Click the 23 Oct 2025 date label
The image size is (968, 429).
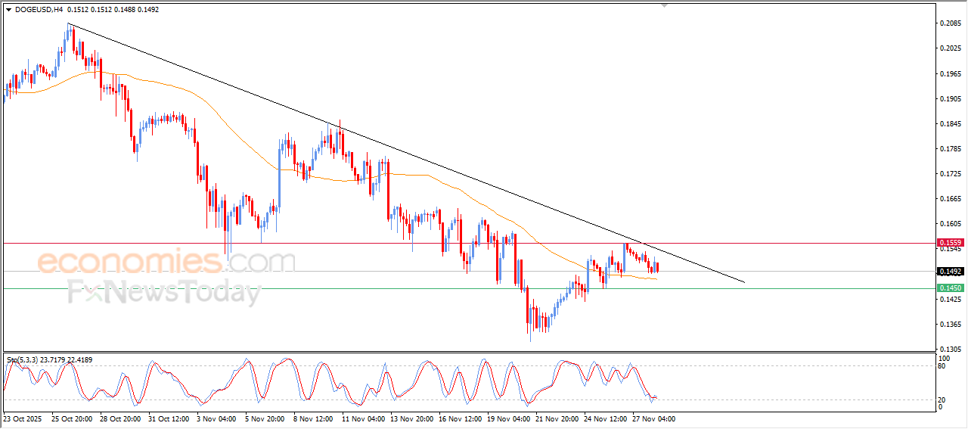(23, 418)
